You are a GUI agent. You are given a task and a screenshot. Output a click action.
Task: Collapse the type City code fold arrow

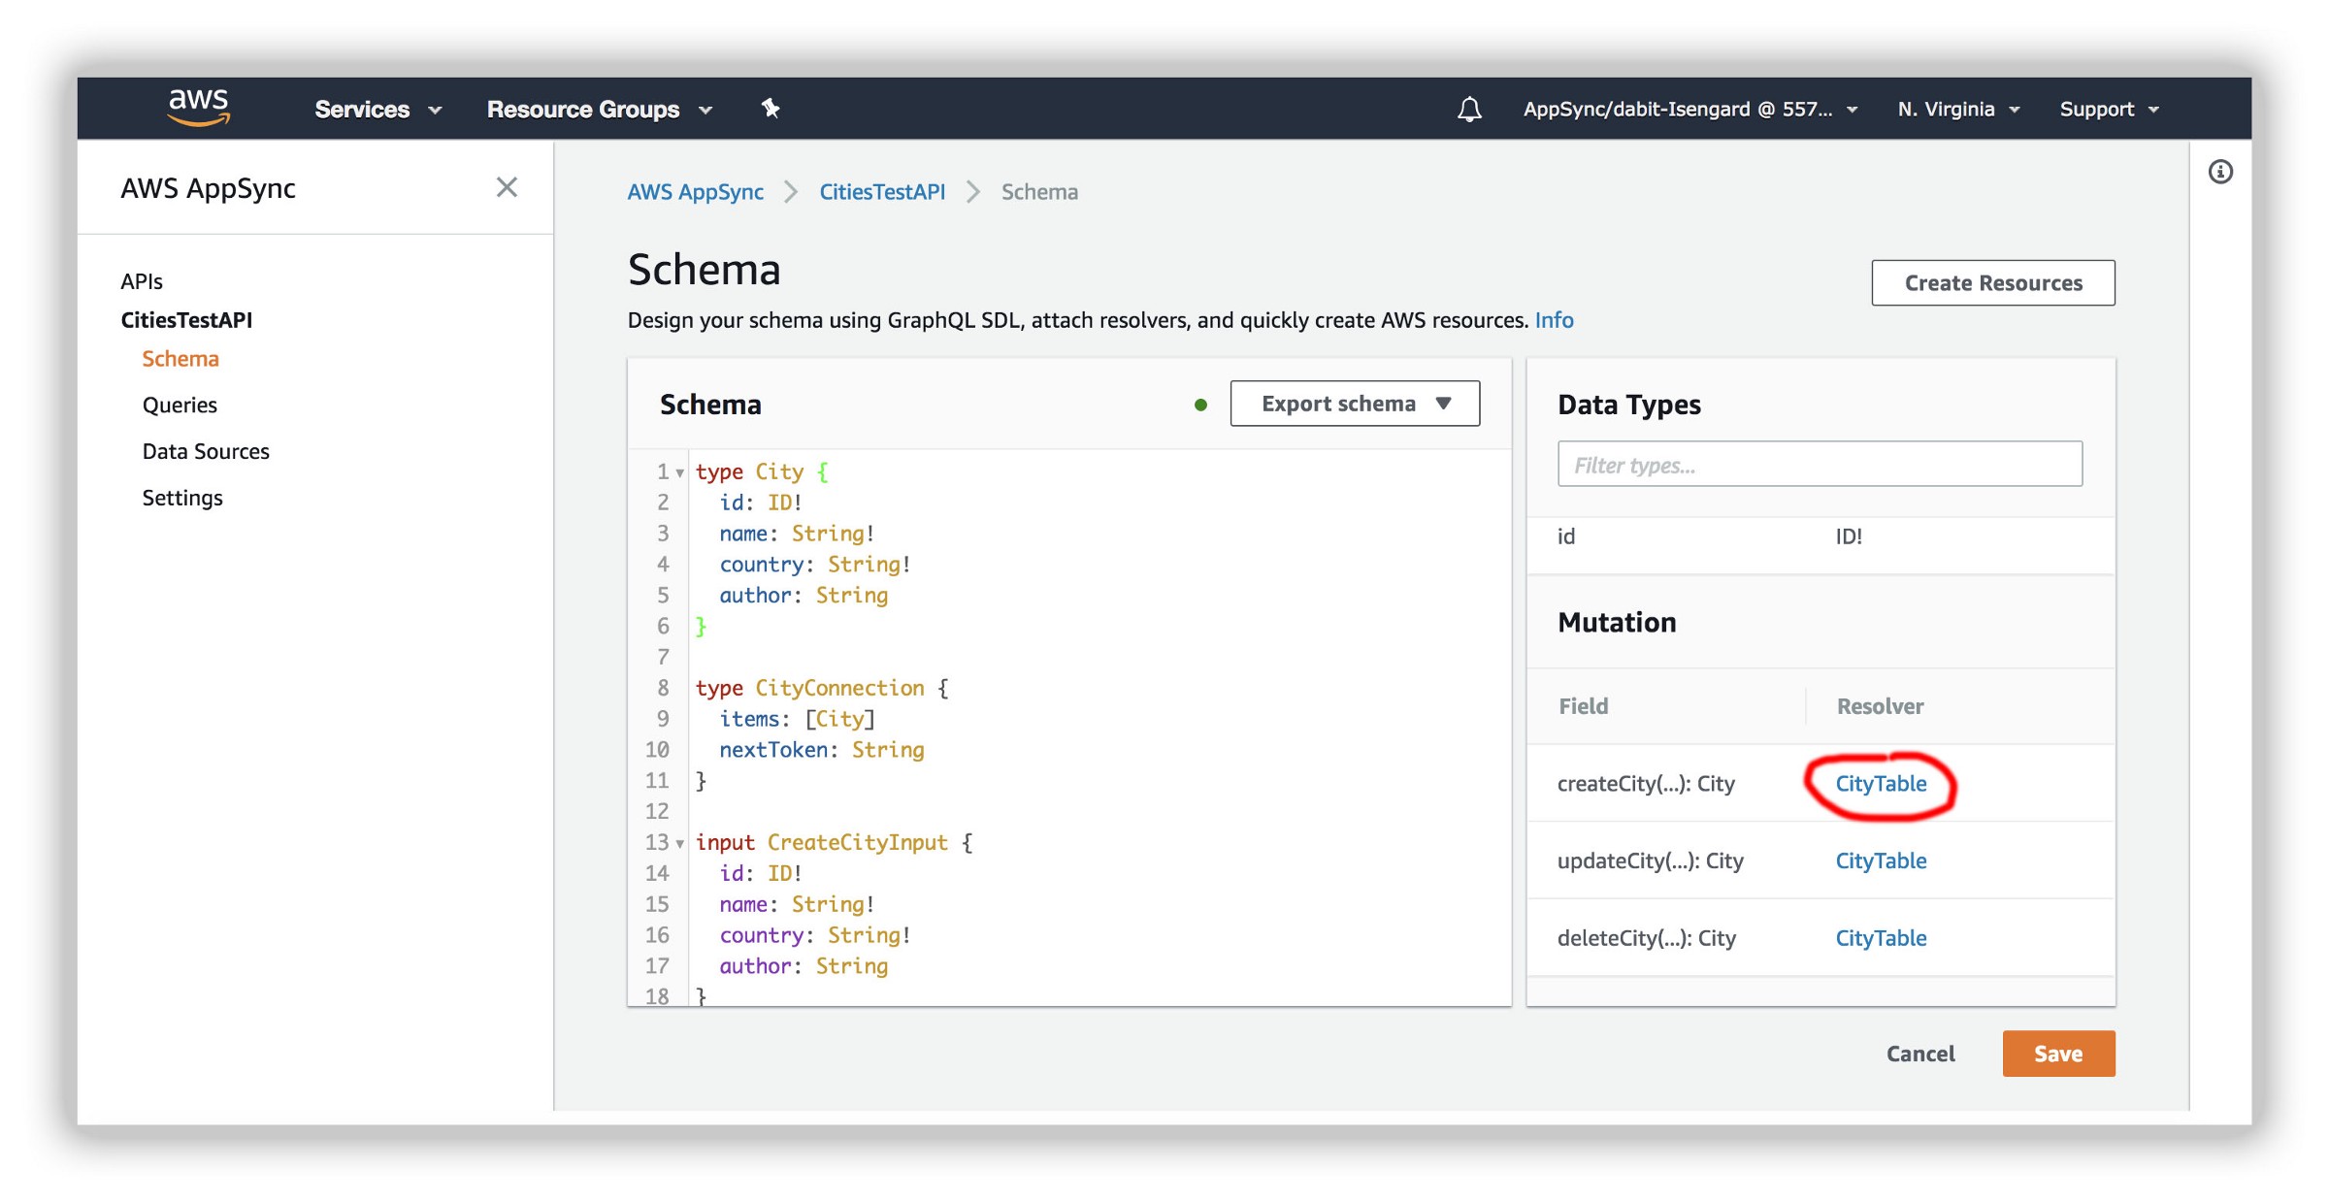pyautogui.click(x=680, y=473)
